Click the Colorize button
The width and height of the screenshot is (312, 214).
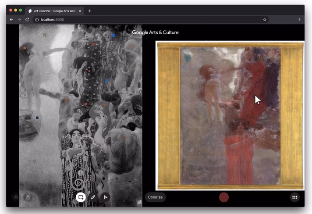[155, 197]
